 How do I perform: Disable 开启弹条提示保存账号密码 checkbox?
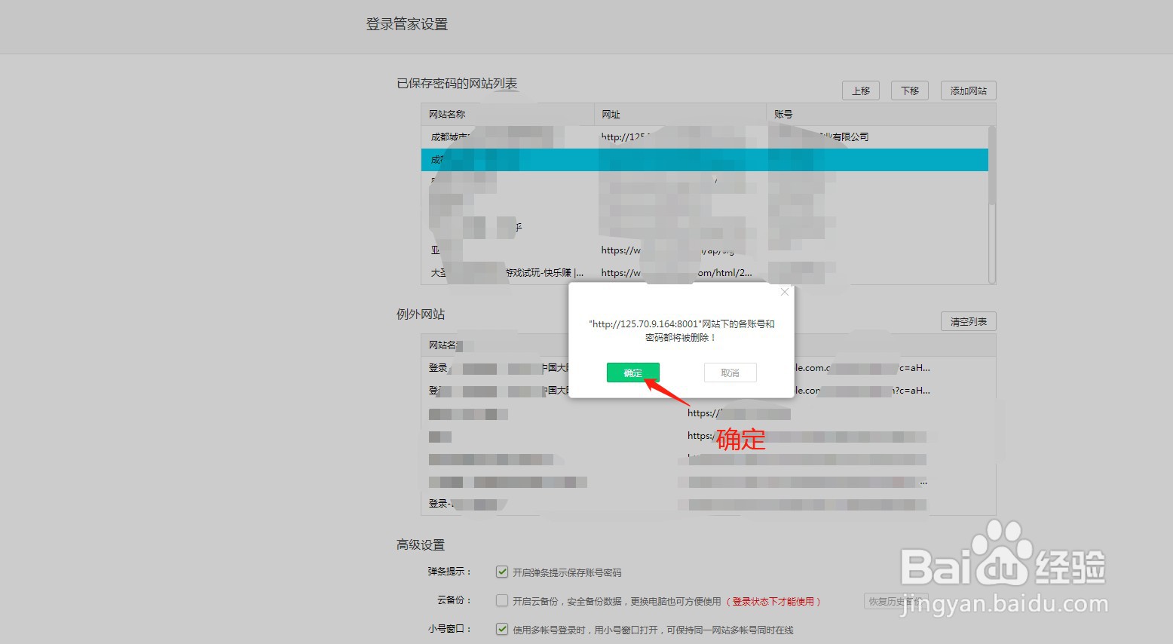501,572
